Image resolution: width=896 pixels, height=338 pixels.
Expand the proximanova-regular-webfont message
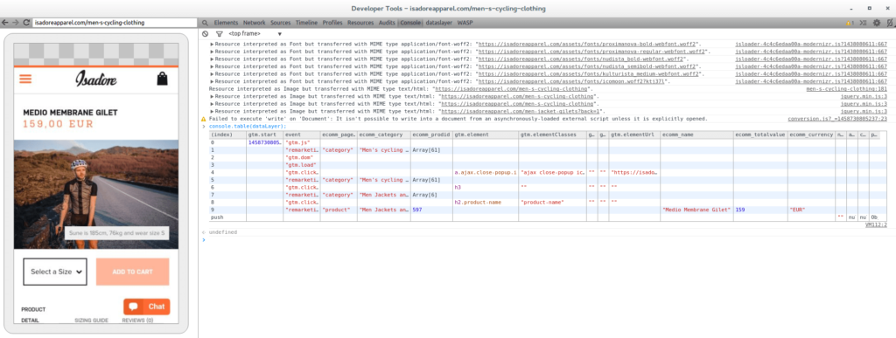tap(213, 52)
